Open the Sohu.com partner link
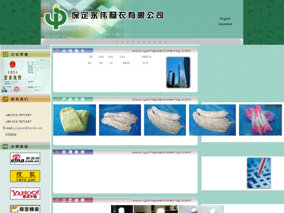The width and height of the screenshot is (284, 213). click(25, 176)
